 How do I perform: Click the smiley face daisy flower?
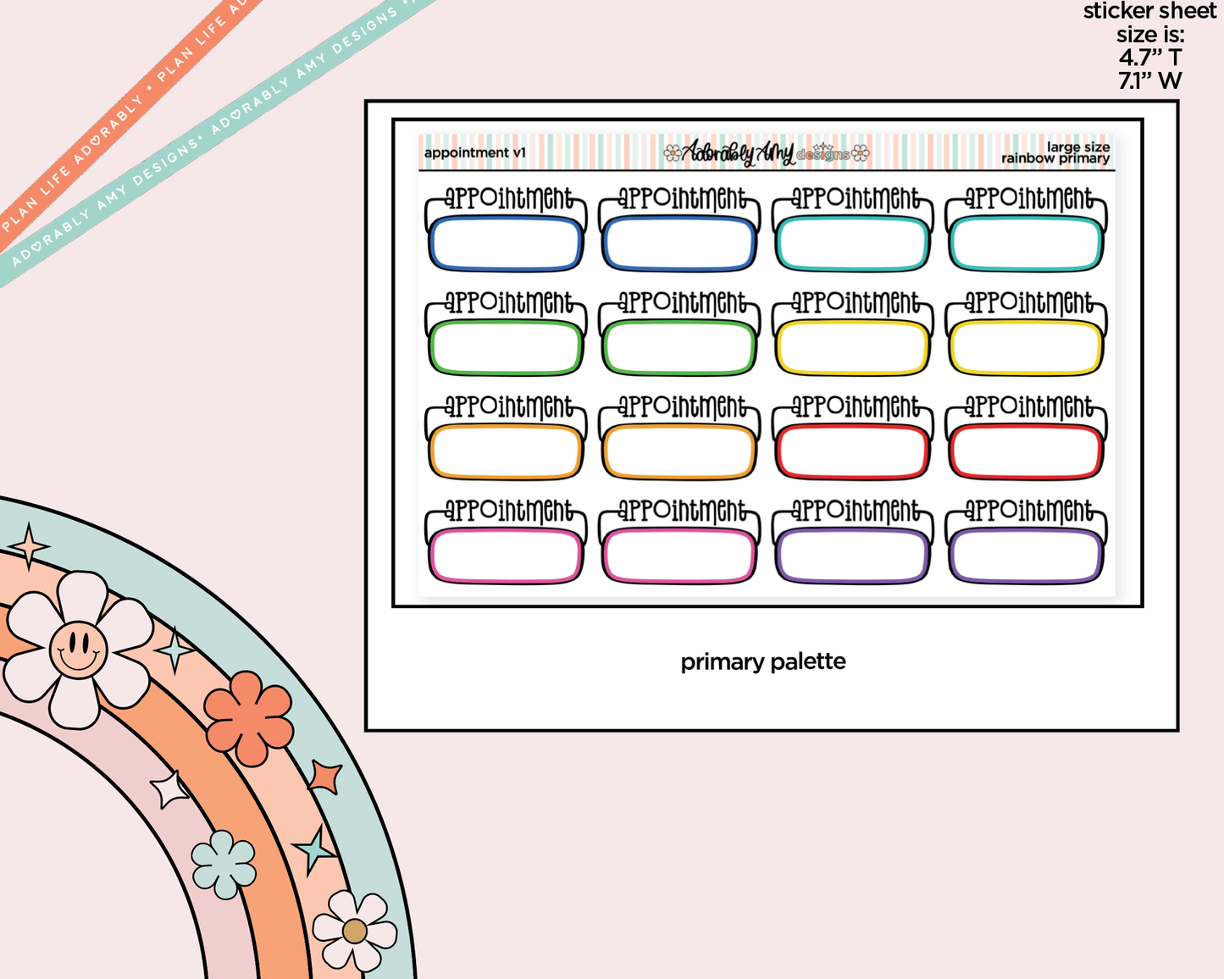(x=78, y=650)
